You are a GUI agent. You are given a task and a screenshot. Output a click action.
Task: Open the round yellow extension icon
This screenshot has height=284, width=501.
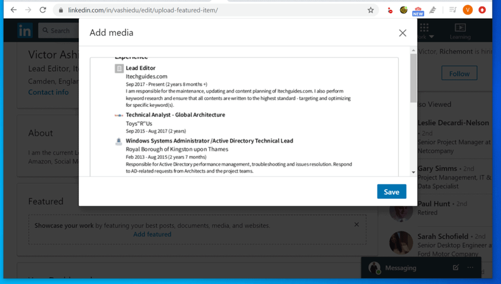pyautogui.click(x=403, y=10)
